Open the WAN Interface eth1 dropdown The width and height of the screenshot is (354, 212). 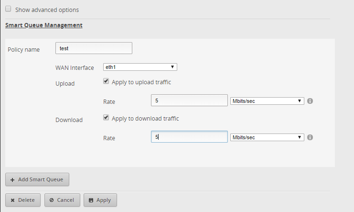(140, 67)
